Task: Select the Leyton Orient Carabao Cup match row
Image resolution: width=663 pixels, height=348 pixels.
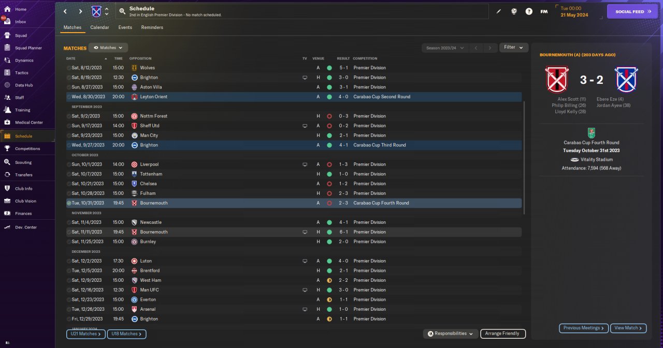Action: (294, 97)
